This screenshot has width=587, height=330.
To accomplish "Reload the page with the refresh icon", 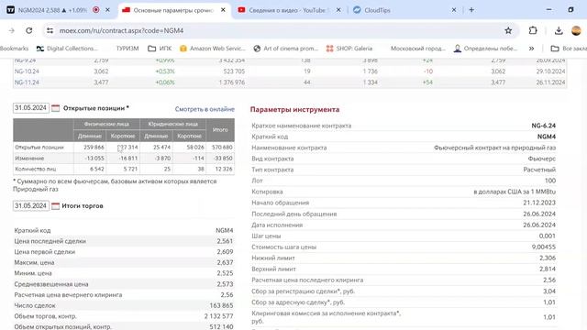I will [28, 30].
